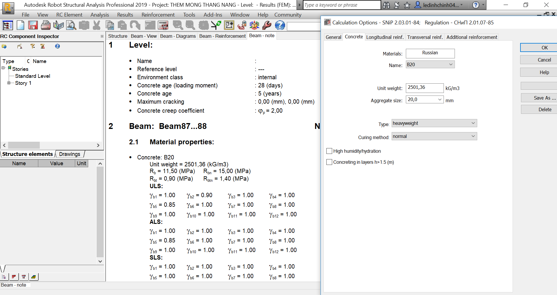Switch to Transversal reinf. tab
Screen dimensions: 557x295
coord(425,37)
